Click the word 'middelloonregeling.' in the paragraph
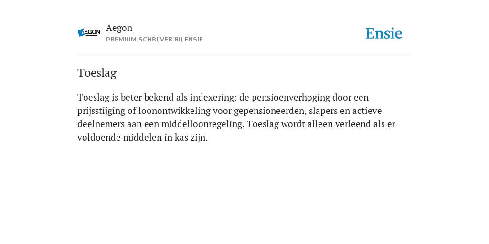489x244 pixels. tap(202, 124)
